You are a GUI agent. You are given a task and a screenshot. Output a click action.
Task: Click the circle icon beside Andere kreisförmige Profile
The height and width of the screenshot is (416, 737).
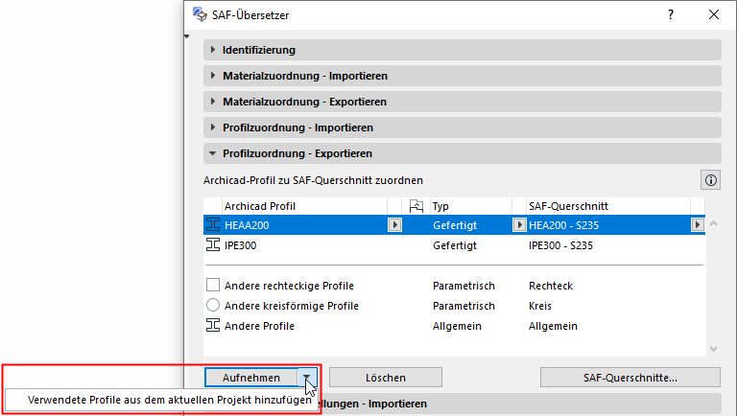(x=213, y=305)
